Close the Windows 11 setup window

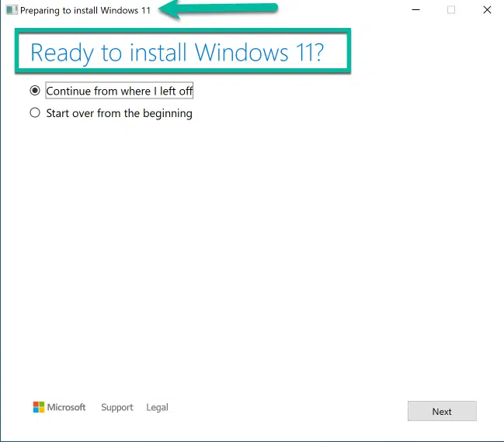(x=487, y=10)
